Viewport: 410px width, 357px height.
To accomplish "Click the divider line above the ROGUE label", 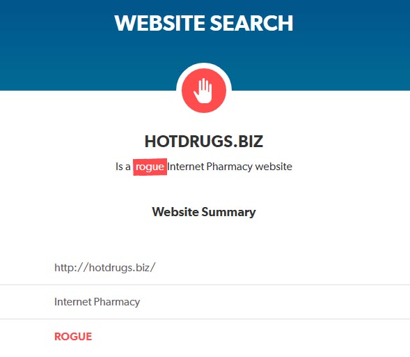I will coord(205,319).
